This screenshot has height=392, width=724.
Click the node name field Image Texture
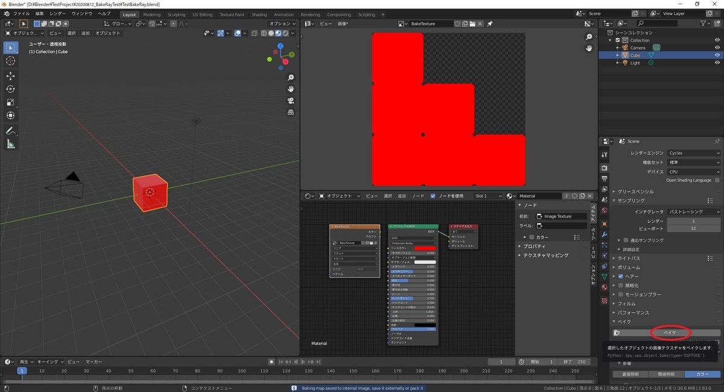coord(561,216)
